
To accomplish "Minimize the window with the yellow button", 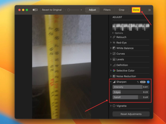I will [x=23, y=10].
